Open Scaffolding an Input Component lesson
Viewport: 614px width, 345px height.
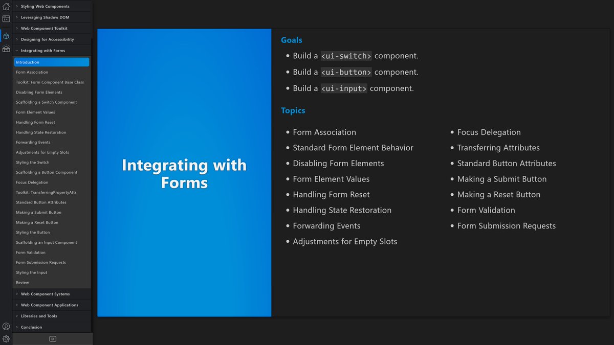pos(52,242)
